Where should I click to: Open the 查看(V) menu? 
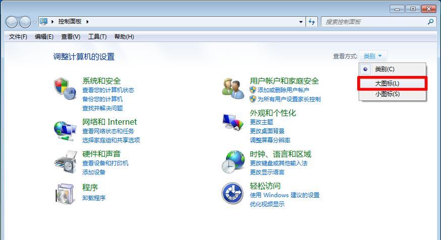[x=71, y=37]
